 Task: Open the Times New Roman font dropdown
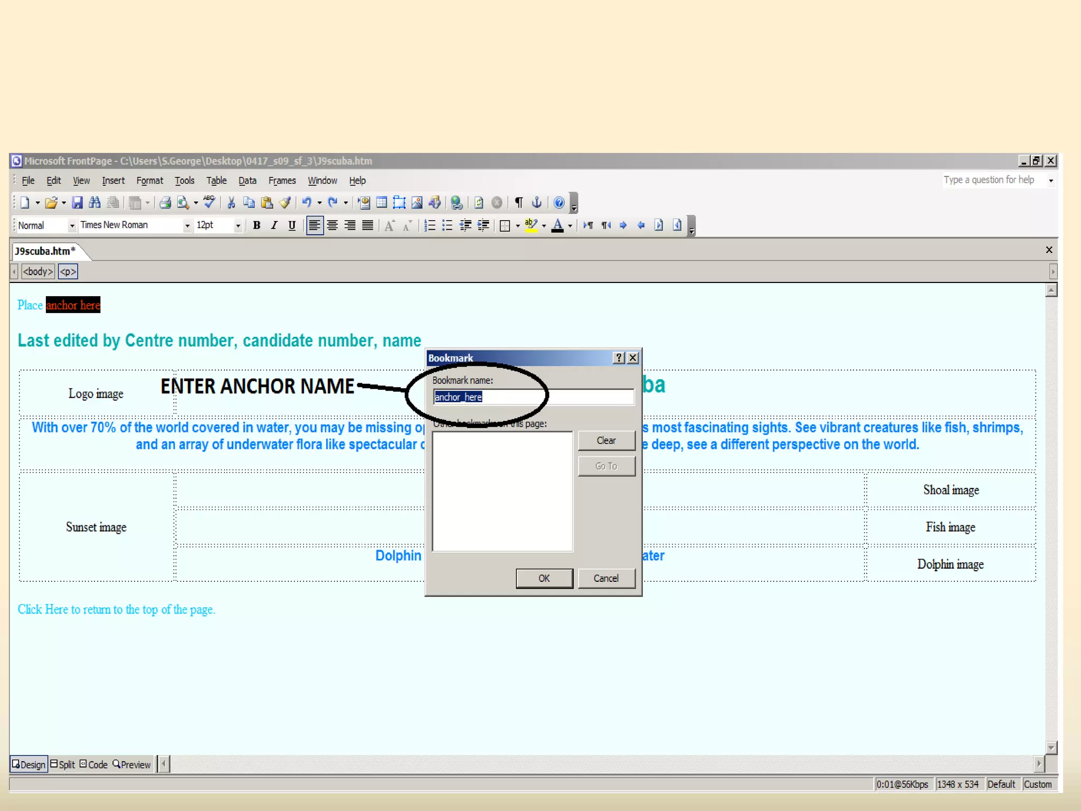click(x=187, y=226)
